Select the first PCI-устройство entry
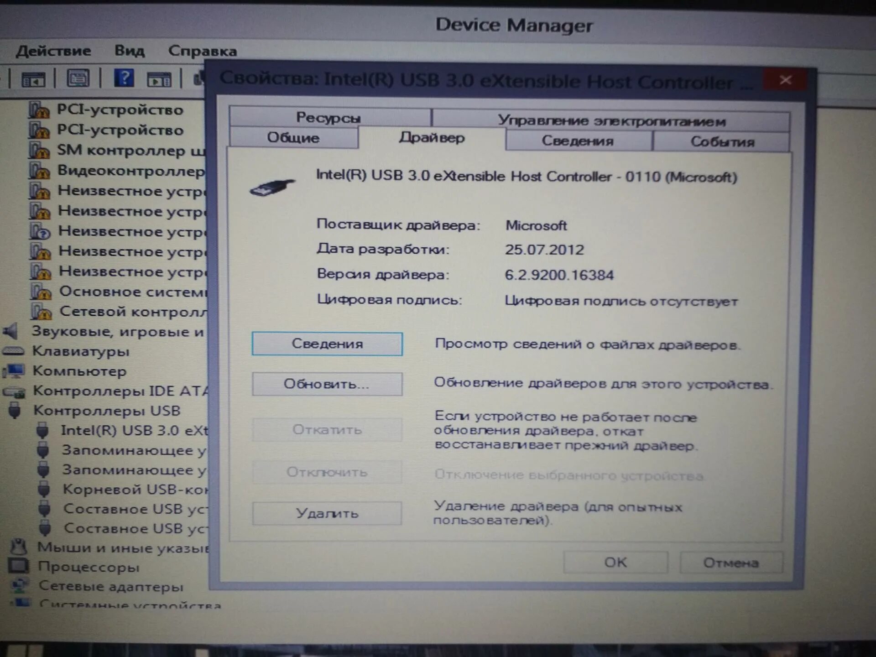The image size is (876, 657). point(120,110)
